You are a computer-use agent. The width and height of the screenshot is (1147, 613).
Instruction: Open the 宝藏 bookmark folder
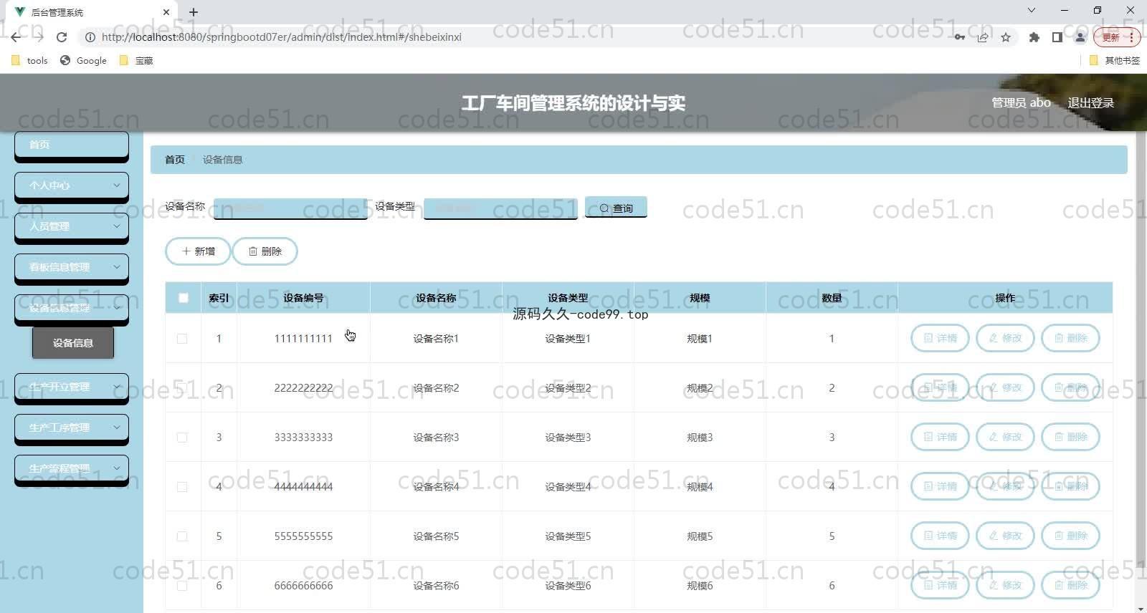point(136,61)
